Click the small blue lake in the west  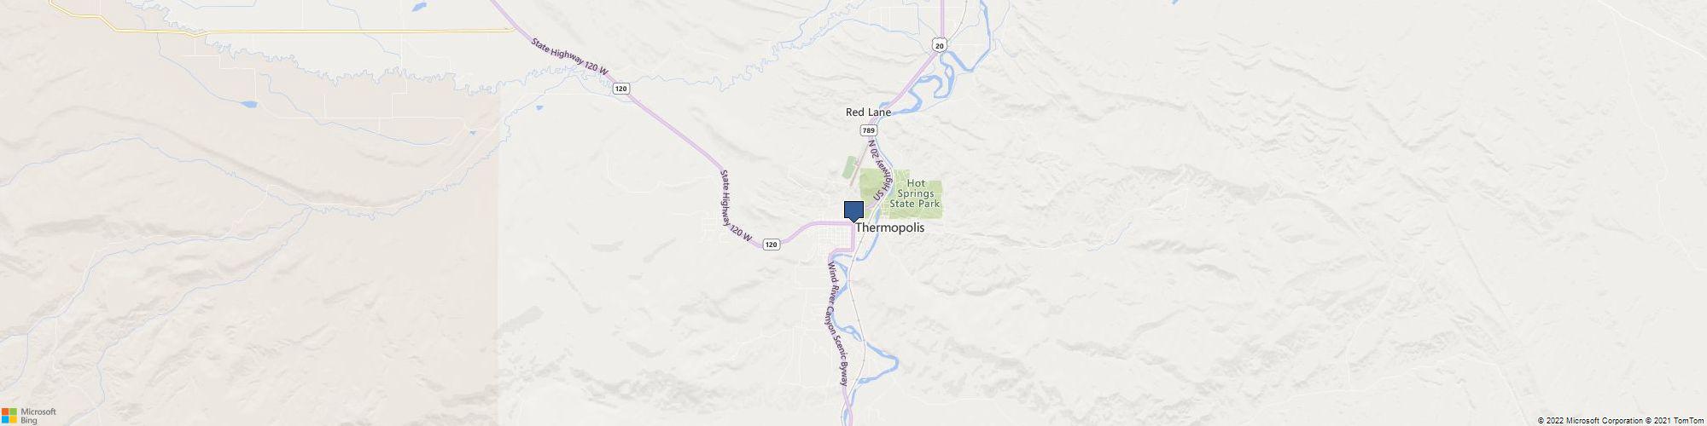click(x=248, y=104)
